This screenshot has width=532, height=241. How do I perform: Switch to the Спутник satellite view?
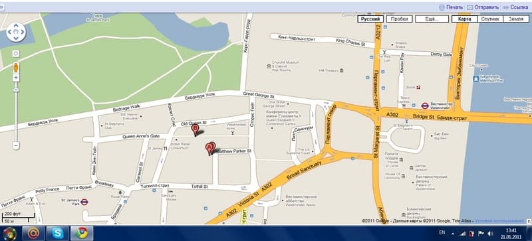tap(490, 19)
